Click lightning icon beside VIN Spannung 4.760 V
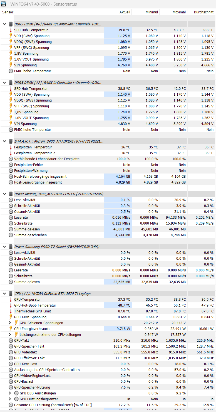The height and width of the screenshot is (412, 216). (11, 65)
